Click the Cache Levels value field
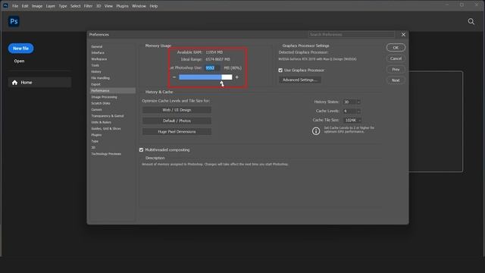The height and width of the screenshot is (273, 485). coord(349,111)
